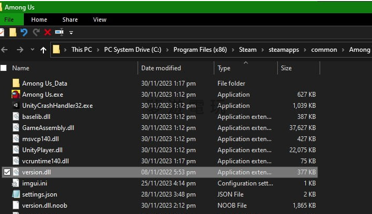Click the Undo icon in quick access toolbar
The width and height of the screenshot is (372, 214).
click(x=24, y=32)
